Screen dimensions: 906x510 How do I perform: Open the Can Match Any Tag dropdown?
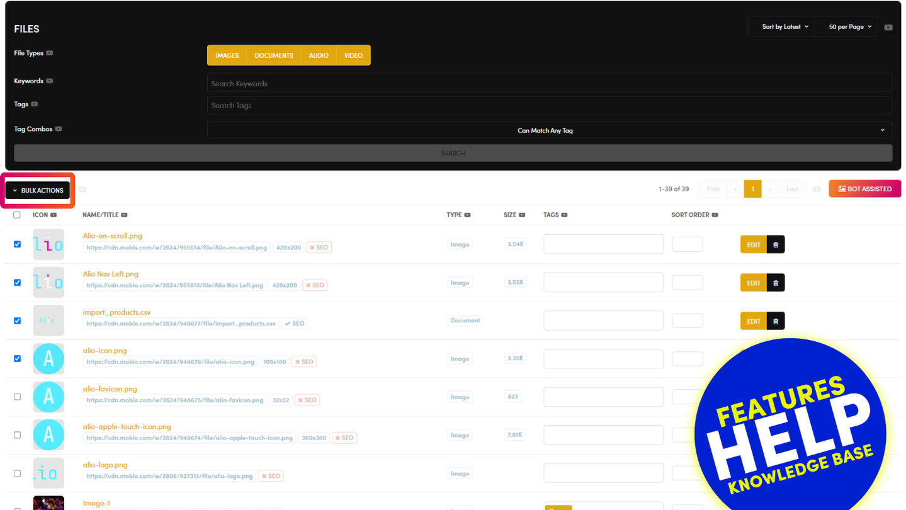tap(549, 130)
